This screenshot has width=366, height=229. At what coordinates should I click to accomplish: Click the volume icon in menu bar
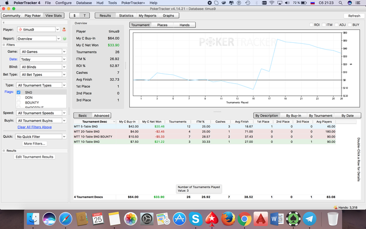[287, 3]
